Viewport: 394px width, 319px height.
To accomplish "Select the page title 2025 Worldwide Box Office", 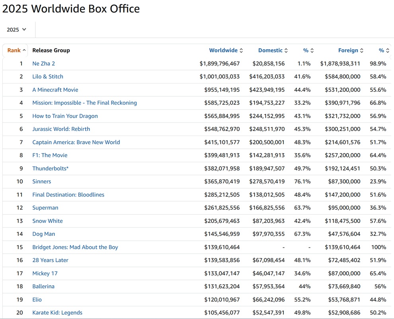I will (71, 9).
